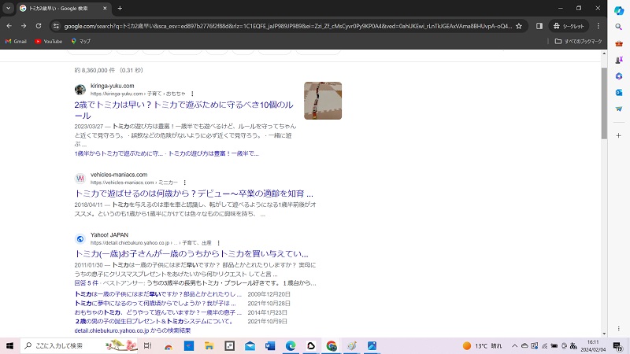Open more options for Yahoo! JAPAN result
Screen dimensions: 630x354
219,243
